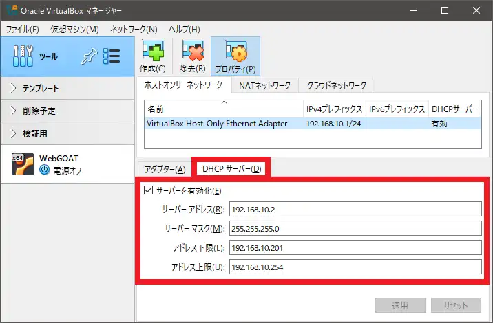The image size is (493, 323).
Task: Switch to ホストオンリーネットワーク tab
Action: tap(184, 85)
